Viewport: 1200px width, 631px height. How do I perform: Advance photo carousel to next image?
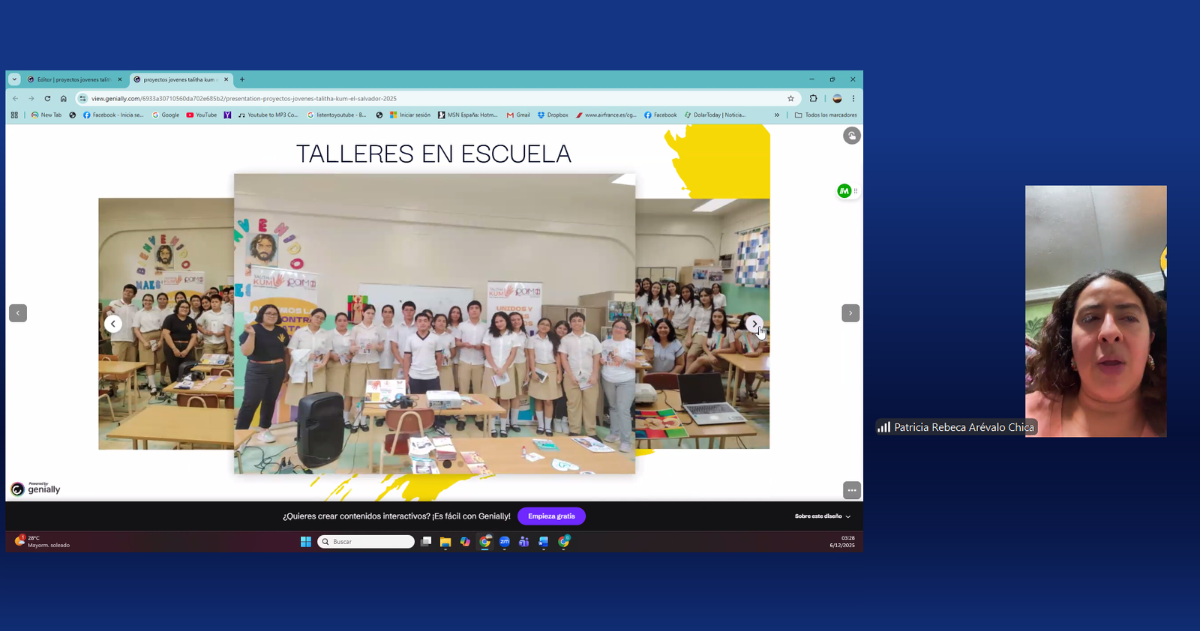click(754, 324)
